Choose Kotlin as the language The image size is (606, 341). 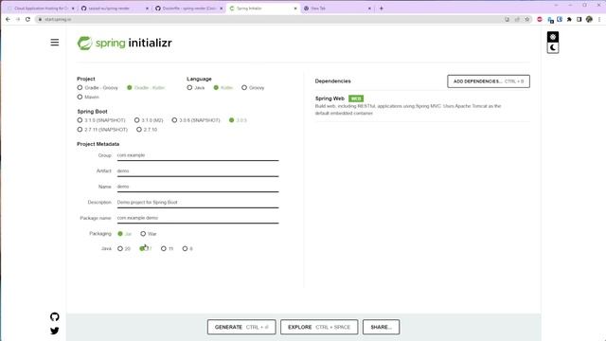click(x=223, y=88)
